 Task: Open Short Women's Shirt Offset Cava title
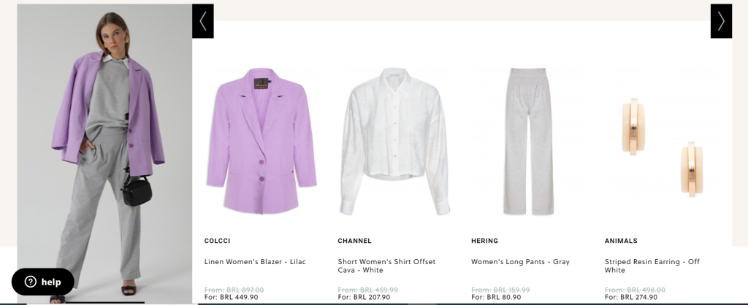386,266
